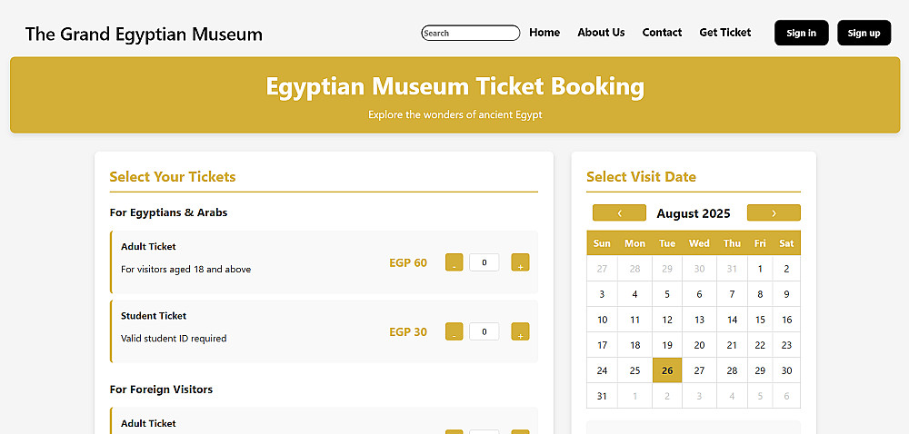Select August 1 on the calendar

click(760, 269)
